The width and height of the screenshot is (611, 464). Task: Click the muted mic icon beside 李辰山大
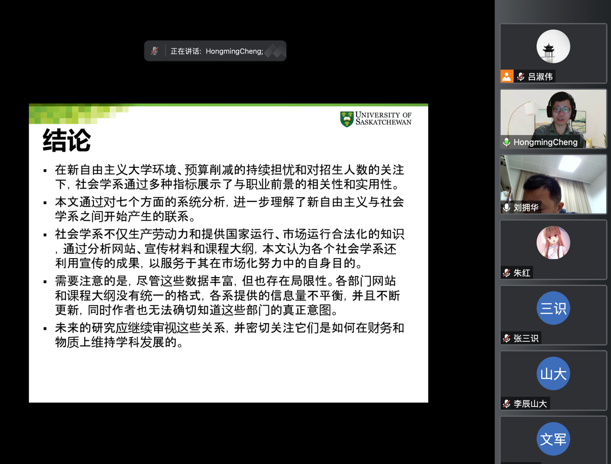pyautogui.click(x=507, y=404)
